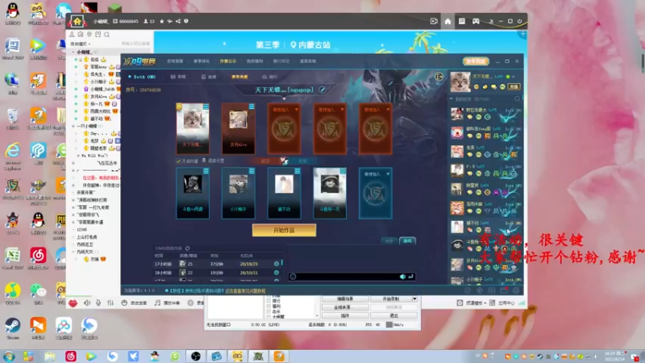Toggle the microphone in YY bottom bar
645x363 pixels.
click(x=98, y=303)
